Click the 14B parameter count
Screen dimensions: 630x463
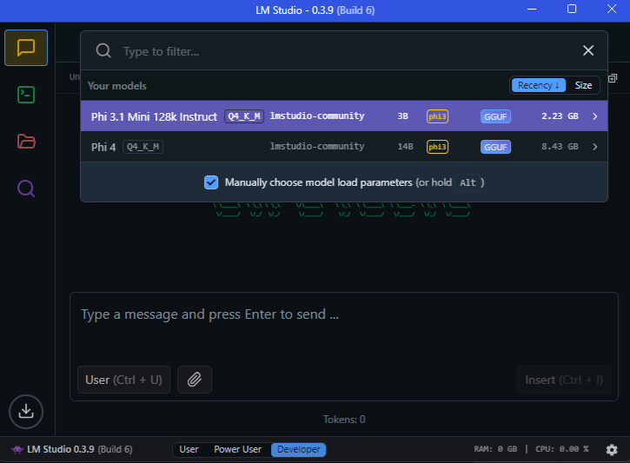tap(405, 147)
